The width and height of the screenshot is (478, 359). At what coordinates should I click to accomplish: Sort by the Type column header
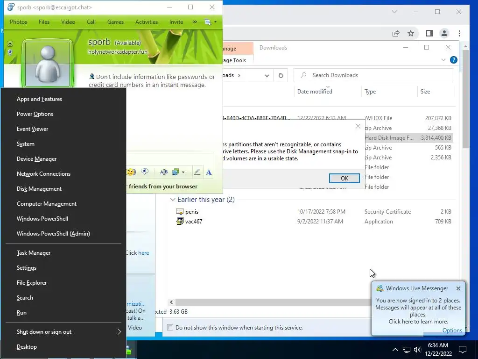click(370, 92)
